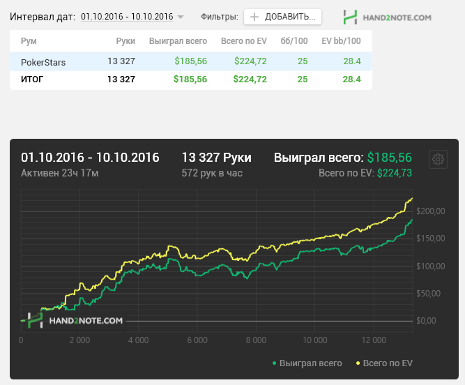
Task: Sort table by the Рум column header
Action: 29,41
